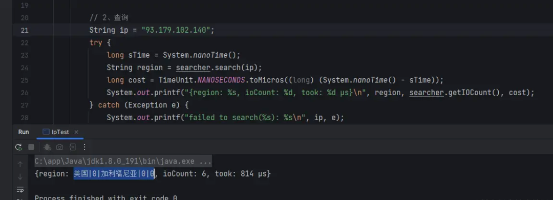
Task: Stop the running process
Action: pos(31,147)
